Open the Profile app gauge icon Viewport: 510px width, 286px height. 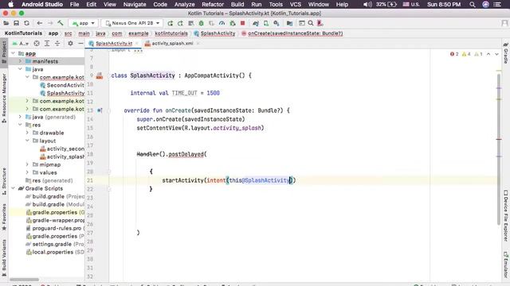click(x=222, y=23)
